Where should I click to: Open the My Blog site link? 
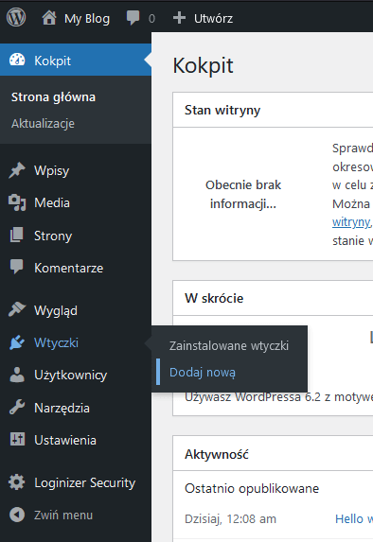[x=87, y=18]
